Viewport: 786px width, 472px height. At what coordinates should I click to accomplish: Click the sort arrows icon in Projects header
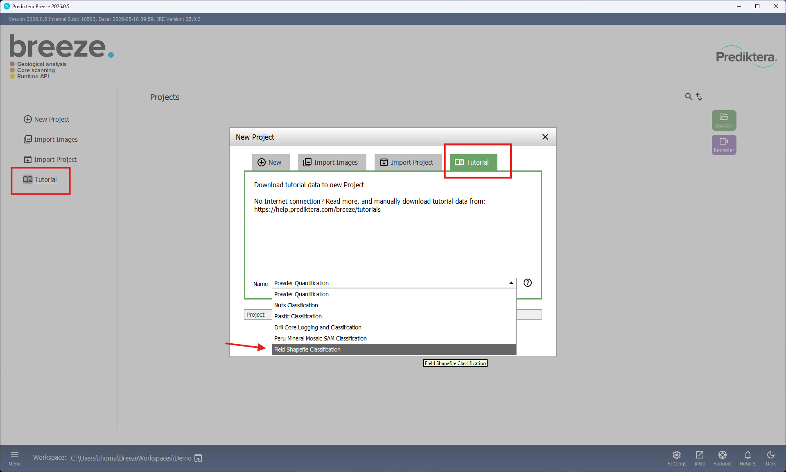[x=699, y=97]
